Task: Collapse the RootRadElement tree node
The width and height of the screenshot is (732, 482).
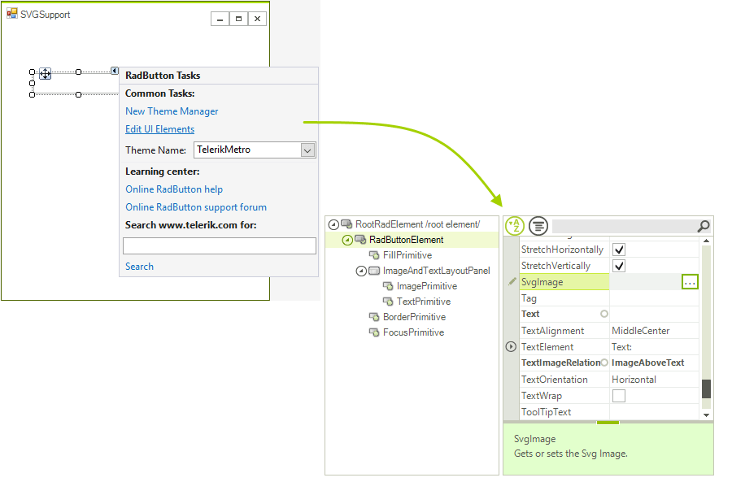Action: [333, 224]
